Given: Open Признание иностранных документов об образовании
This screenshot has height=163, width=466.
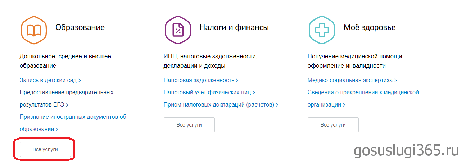Looking at the screenshot, I should (x=73, y=117).
